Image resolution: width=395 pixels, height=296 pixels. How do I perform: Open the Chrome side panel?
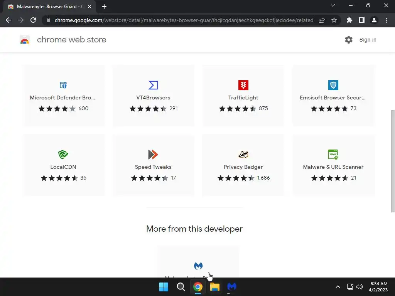(362, 20)
